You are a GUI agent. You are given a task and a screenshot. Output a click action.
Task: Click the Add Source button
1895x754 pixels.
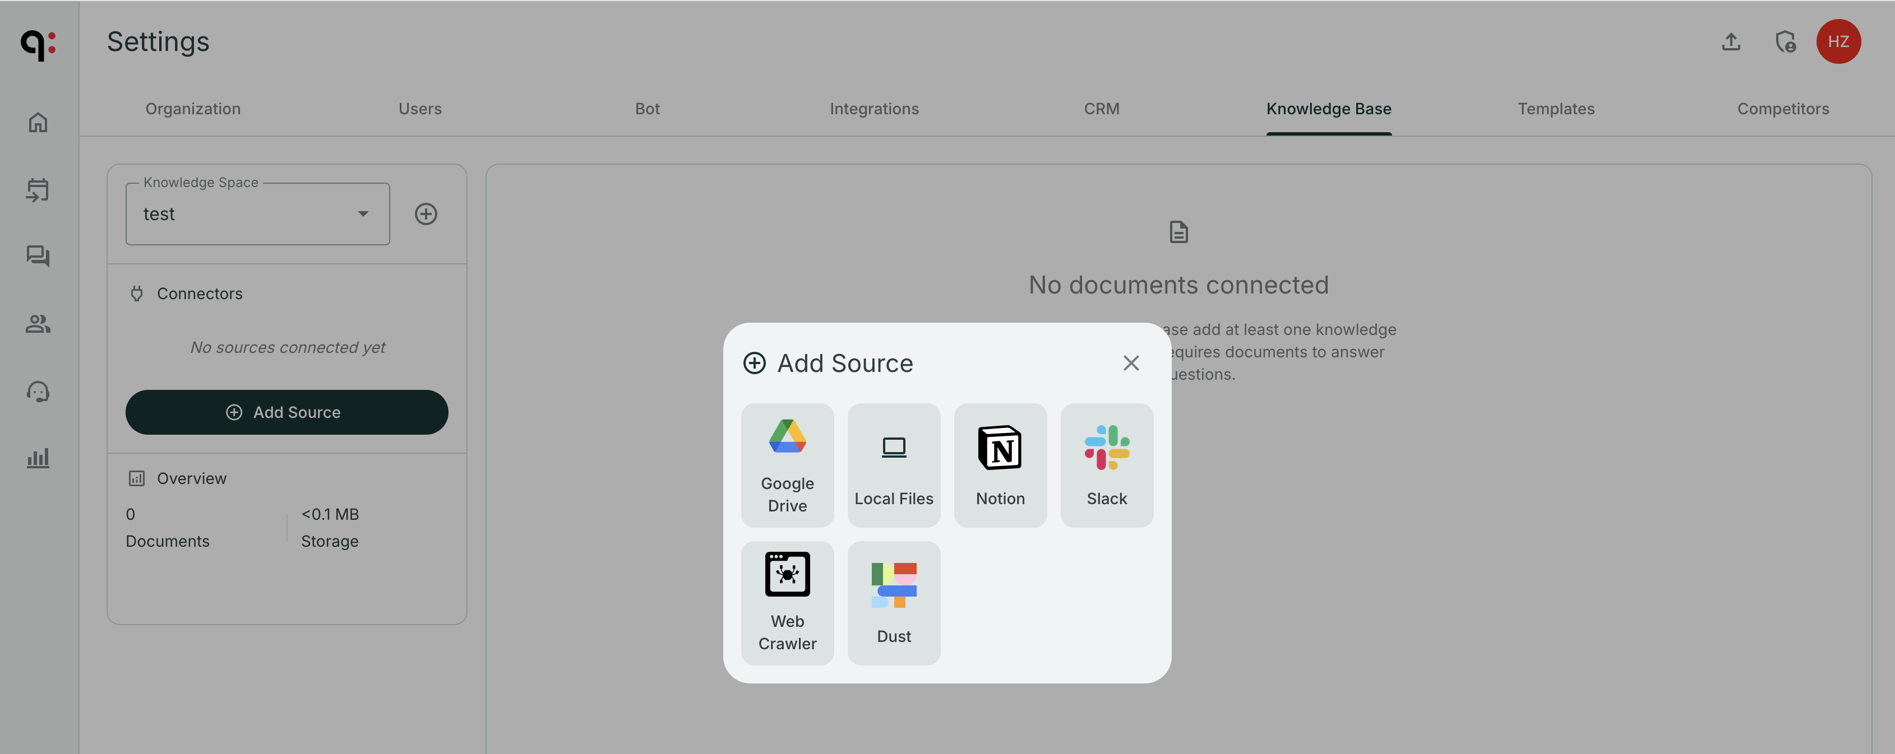pos(287,412)
